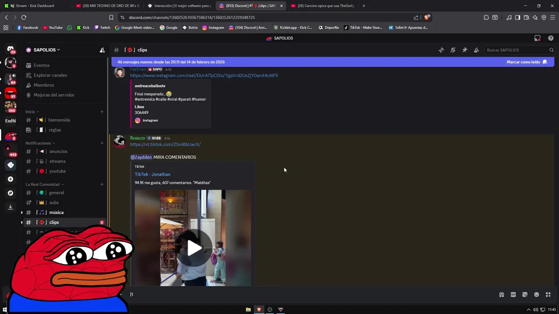Play the TikTok video preview

pos(194,248)
